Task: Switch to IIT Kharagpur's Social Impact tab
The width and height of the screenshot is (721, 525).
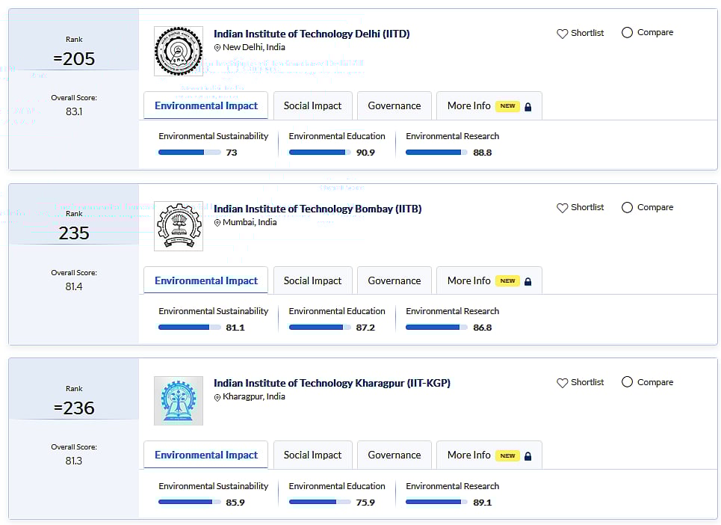Action: click(x=312, y=455)
